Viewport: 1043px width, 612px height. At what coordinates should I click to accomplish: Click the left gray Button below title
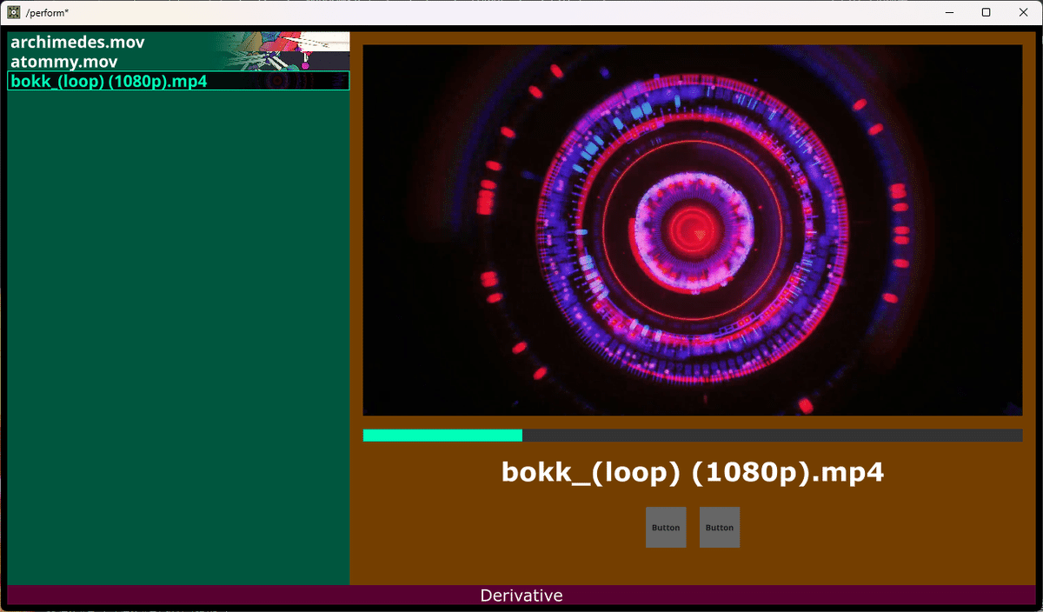[x=666, y=528]
